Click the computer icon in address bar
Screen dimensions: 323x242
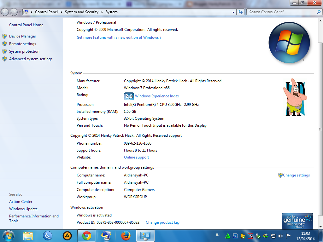tap(26, 12)
